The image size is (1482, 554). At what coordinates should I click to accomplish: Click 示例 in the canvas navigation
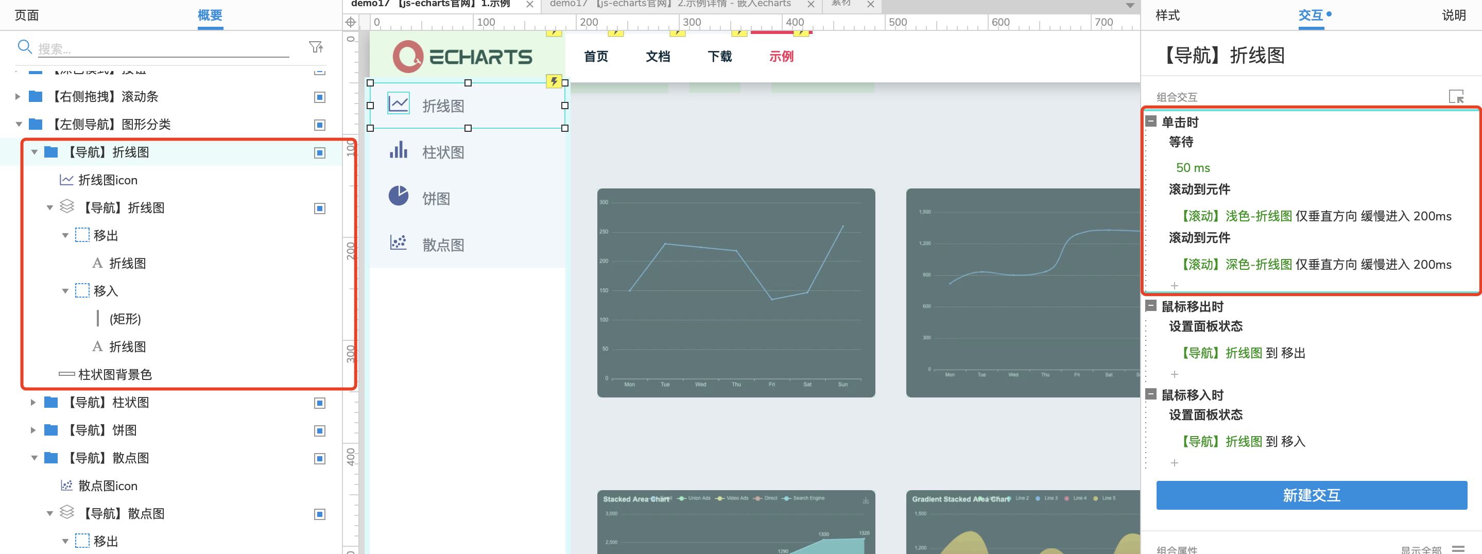(781, 56)
